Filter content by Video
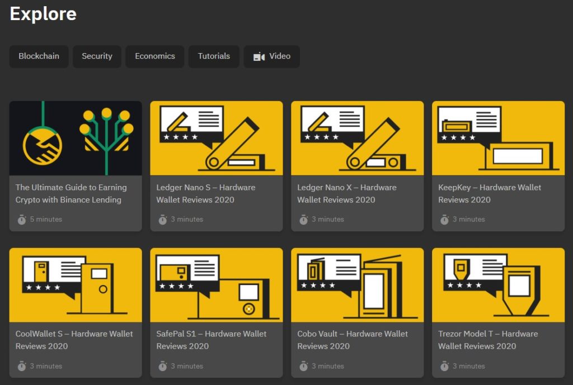573x385 pixels. click(272, 56)
